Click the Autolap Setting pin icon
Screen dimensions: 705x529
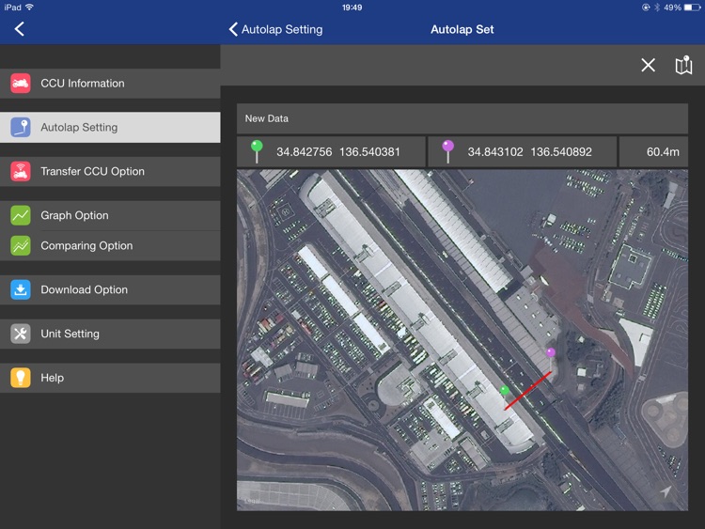pos(21,127)
